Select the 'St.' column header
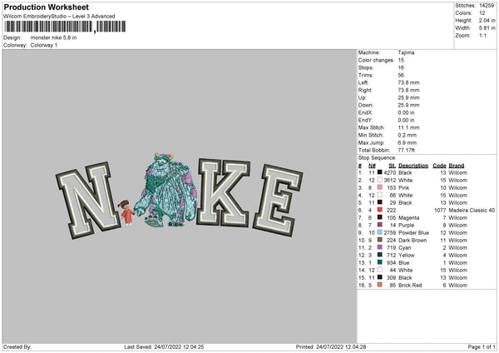 click(393, 166)
